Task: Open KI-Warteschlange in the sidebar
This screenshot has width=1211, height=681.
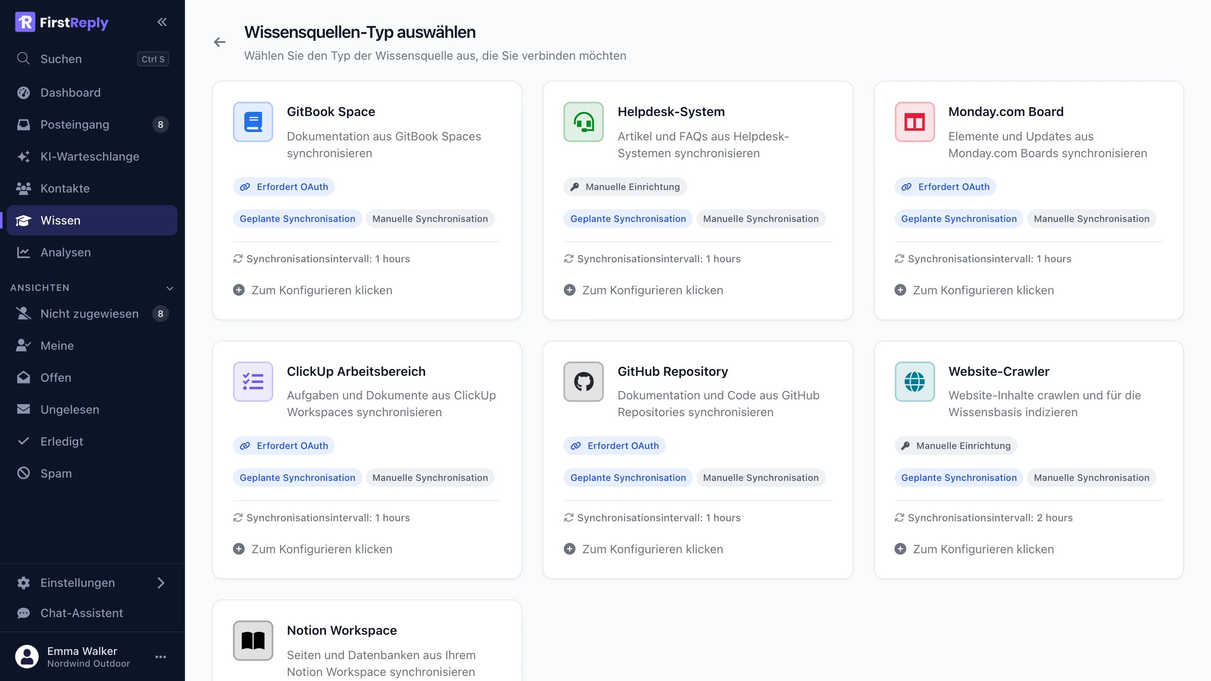Action: click(x=92, y=156)
